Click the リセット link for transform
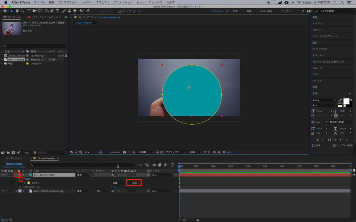Image resolution: width=356 pixels, height=222 pixels. click(x=114, y=187)
